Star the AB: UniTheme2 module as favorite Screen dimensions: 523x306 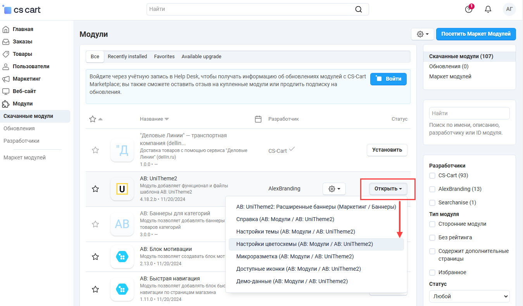click(x=95, y=189)
